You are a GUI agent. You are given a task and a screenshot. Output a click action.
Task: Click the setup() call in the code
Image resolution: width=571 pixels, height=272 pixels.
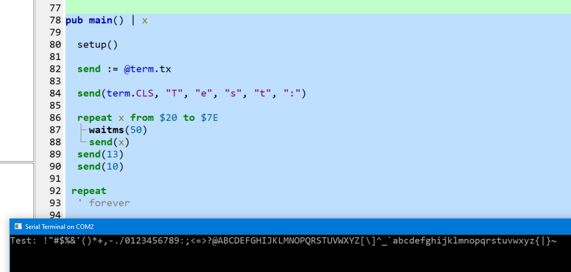coord(98,45)
